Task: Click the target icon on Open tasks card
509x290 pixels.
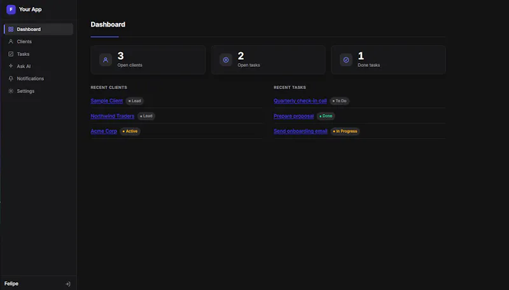Action: pos(226,60)
